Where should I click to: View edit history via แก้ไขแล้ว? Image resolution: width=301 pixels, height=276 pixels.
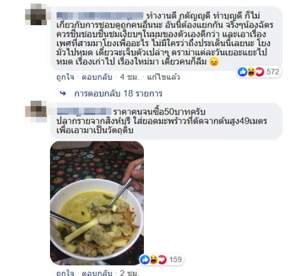(164, 77)
